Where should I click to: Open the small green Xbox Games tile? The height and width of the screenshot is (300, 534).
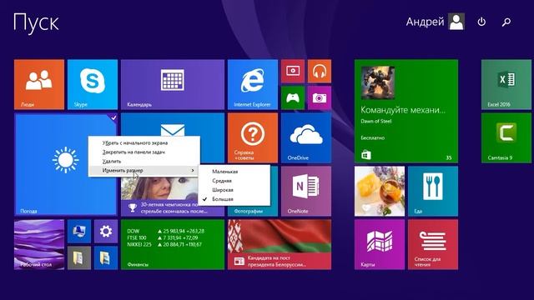[293, 98]
